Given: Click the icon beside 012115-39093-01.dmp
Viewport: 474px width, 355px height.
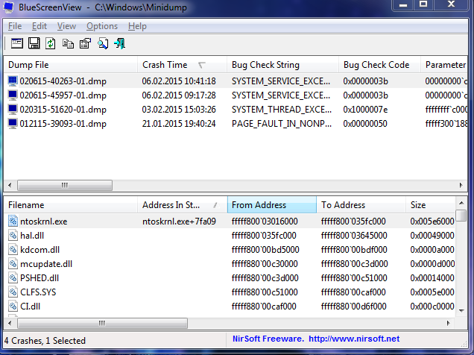Looking at the screenshot, I should coord(13,123).
